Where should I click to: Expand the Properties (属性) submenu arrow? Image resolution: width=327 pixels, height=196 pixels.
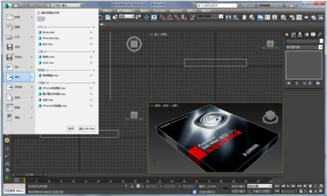click(x=32, y=118)
